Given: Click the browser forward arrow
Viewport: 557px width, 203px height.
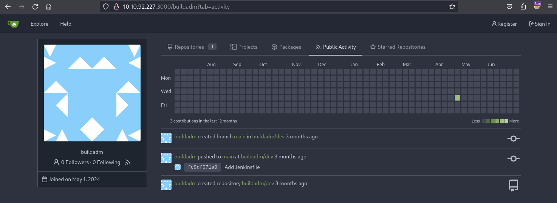Looking at the screenshot, I should tap(22, 6).
